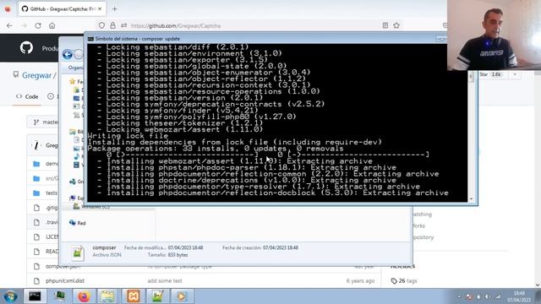This screenshot has height=304, width=541.
Task: Toggle reader view in address bar
Action: click(385, 25)
